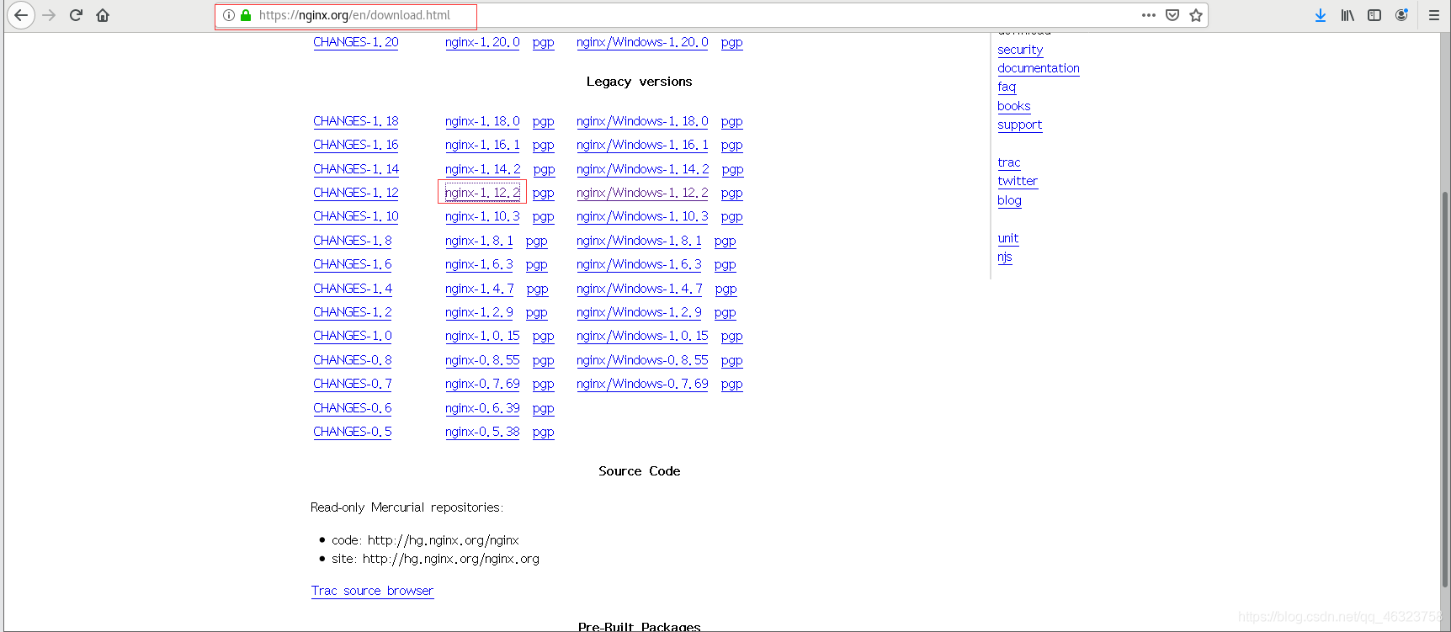The image size is (1451, 632).
Task: Open pgp signature for nginx/Windows-1.14.2
Action: pyautogui.click(x=733, y=169)
